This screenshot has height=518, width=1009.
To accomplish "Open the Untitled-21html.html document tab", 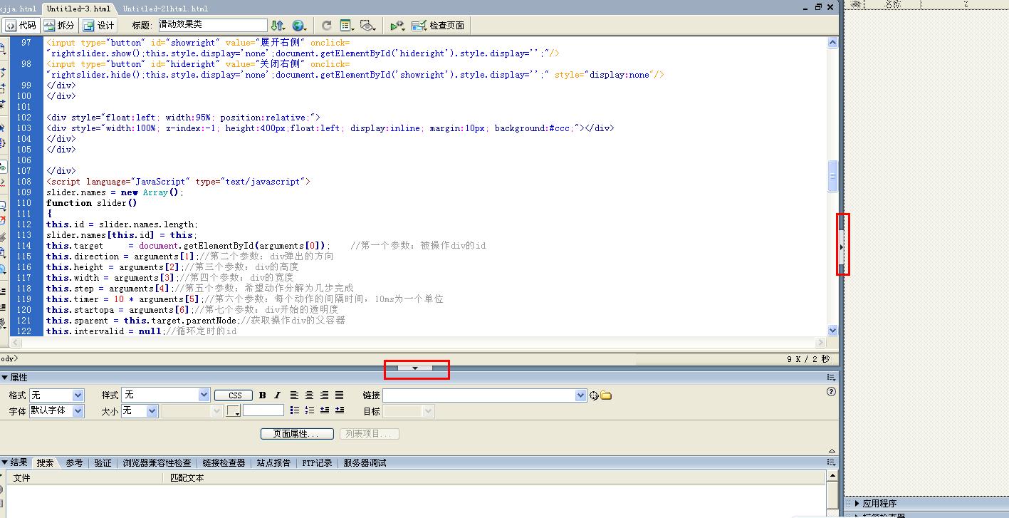I will [165, 9].
